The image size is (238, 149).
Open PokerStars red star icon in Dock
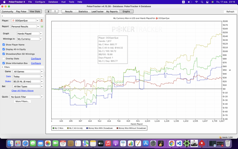202,143
